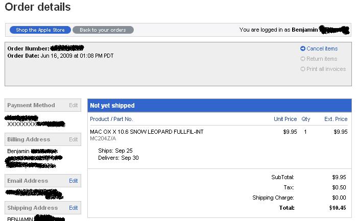Edit the Payment Method
Image resolution: width=356 pixels, height=221 pixels.
tap(74, 105)
